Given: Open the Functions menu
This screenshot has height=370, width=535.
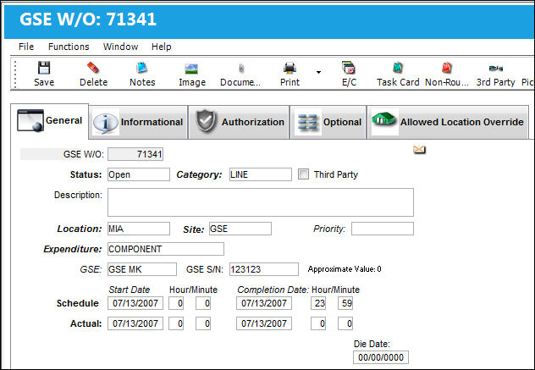Looking at the screenshot, I should (69, 47).
